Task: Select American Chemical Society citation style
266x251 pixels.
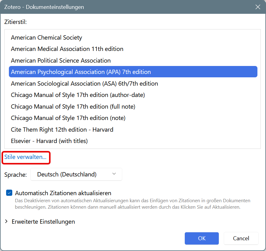Action: tap(133, 37)
